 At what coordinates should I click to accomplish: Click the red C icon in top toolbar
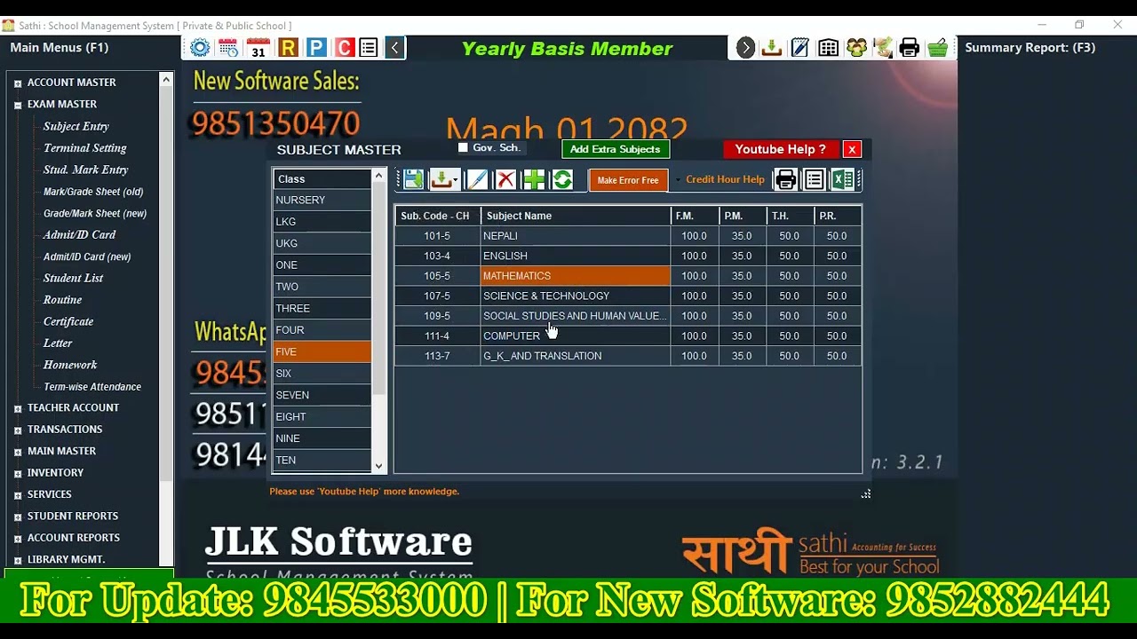point(345,48)
